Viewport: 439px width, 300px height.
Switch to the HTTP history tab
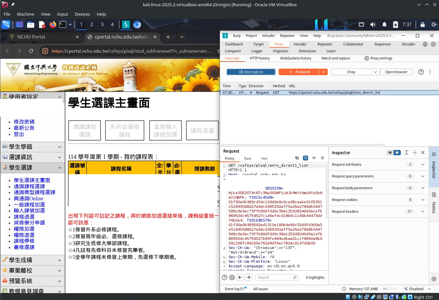[259, 58]
